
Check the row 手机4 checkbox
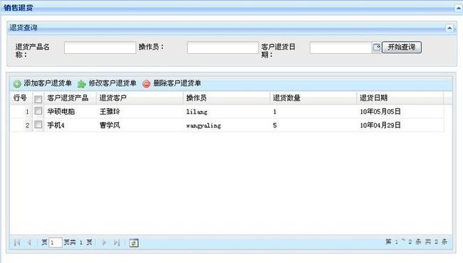click(38, 124)
